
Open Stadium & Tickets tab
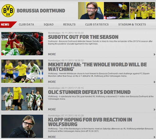(132, 25)
